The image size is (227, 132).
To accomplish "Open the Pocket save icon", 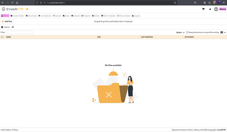I will pos(195,3).
